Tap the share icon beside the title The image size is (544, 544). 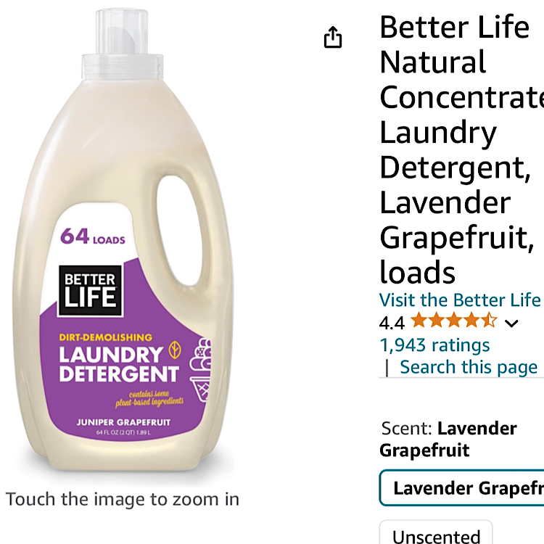[x=333, y=37]
